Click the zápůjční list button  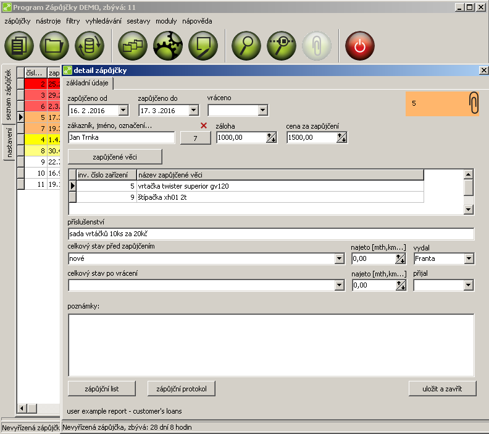click(x=102, y=389)
